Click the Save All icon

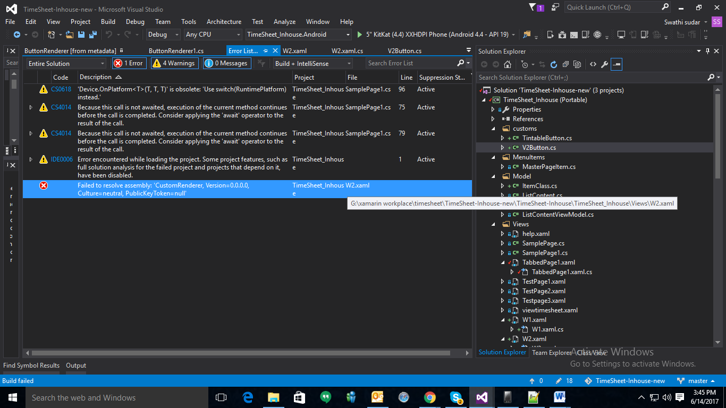click(x=92, y=35)
